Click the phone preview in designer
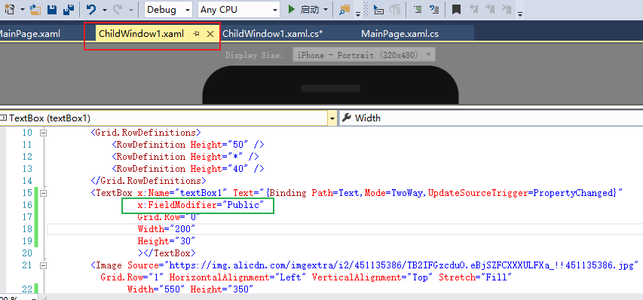The height and width of the screenshot is (300, 643). [330, 85]
